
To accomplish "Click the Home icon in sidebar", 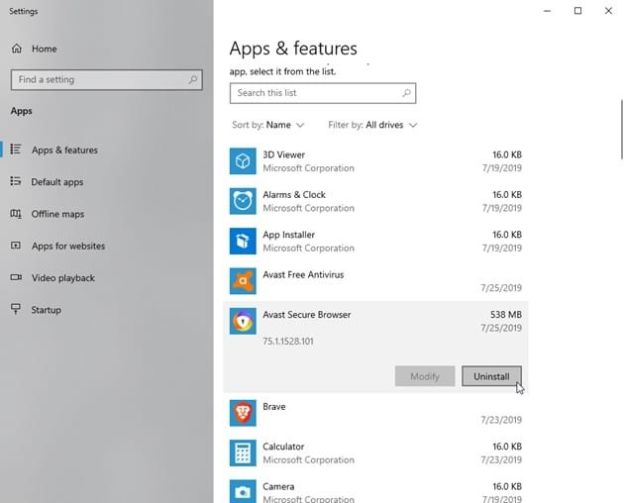I will coord(16,49).
